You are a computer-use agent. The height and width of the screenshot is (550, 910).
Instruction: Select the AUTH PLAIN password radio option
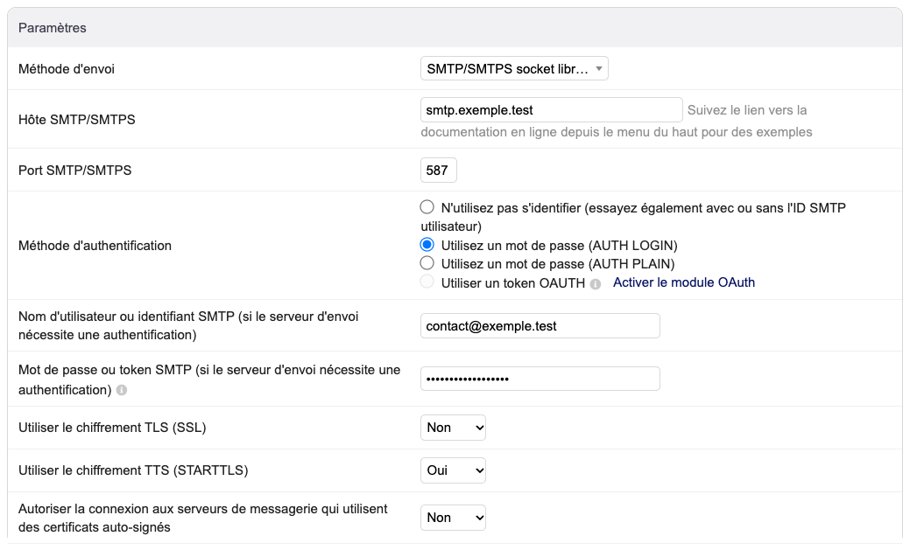(x=427, y=263)
